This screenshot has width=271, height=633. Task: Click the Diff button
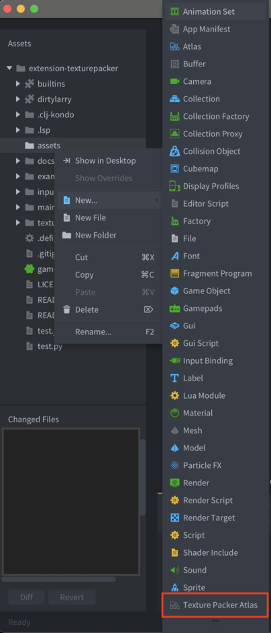coord(27,597)
